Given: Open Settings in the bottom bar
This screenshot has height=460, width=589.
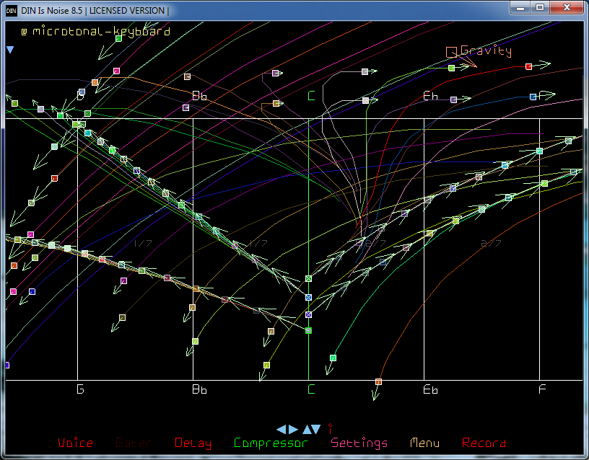Looking at the screenshot, I should (359, 443).
